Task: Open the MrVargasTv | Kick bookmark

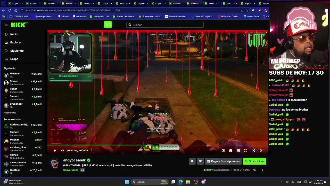Action: pyautogui.click(x=100, y=17)
